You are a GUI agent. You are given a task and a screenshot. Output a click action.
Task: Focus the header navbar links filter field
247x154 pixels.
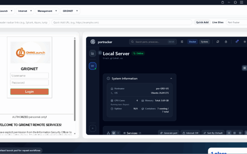pos(25,22)
